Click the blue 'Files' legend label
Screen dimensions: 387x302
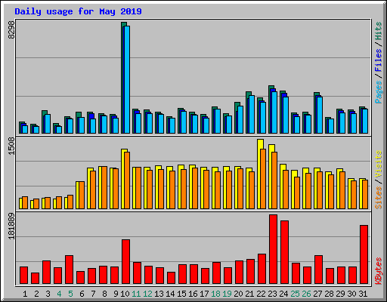(x=379, y=60)
